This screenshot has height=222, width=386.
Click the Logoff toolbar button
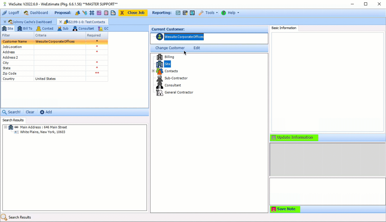pos(11,13)
